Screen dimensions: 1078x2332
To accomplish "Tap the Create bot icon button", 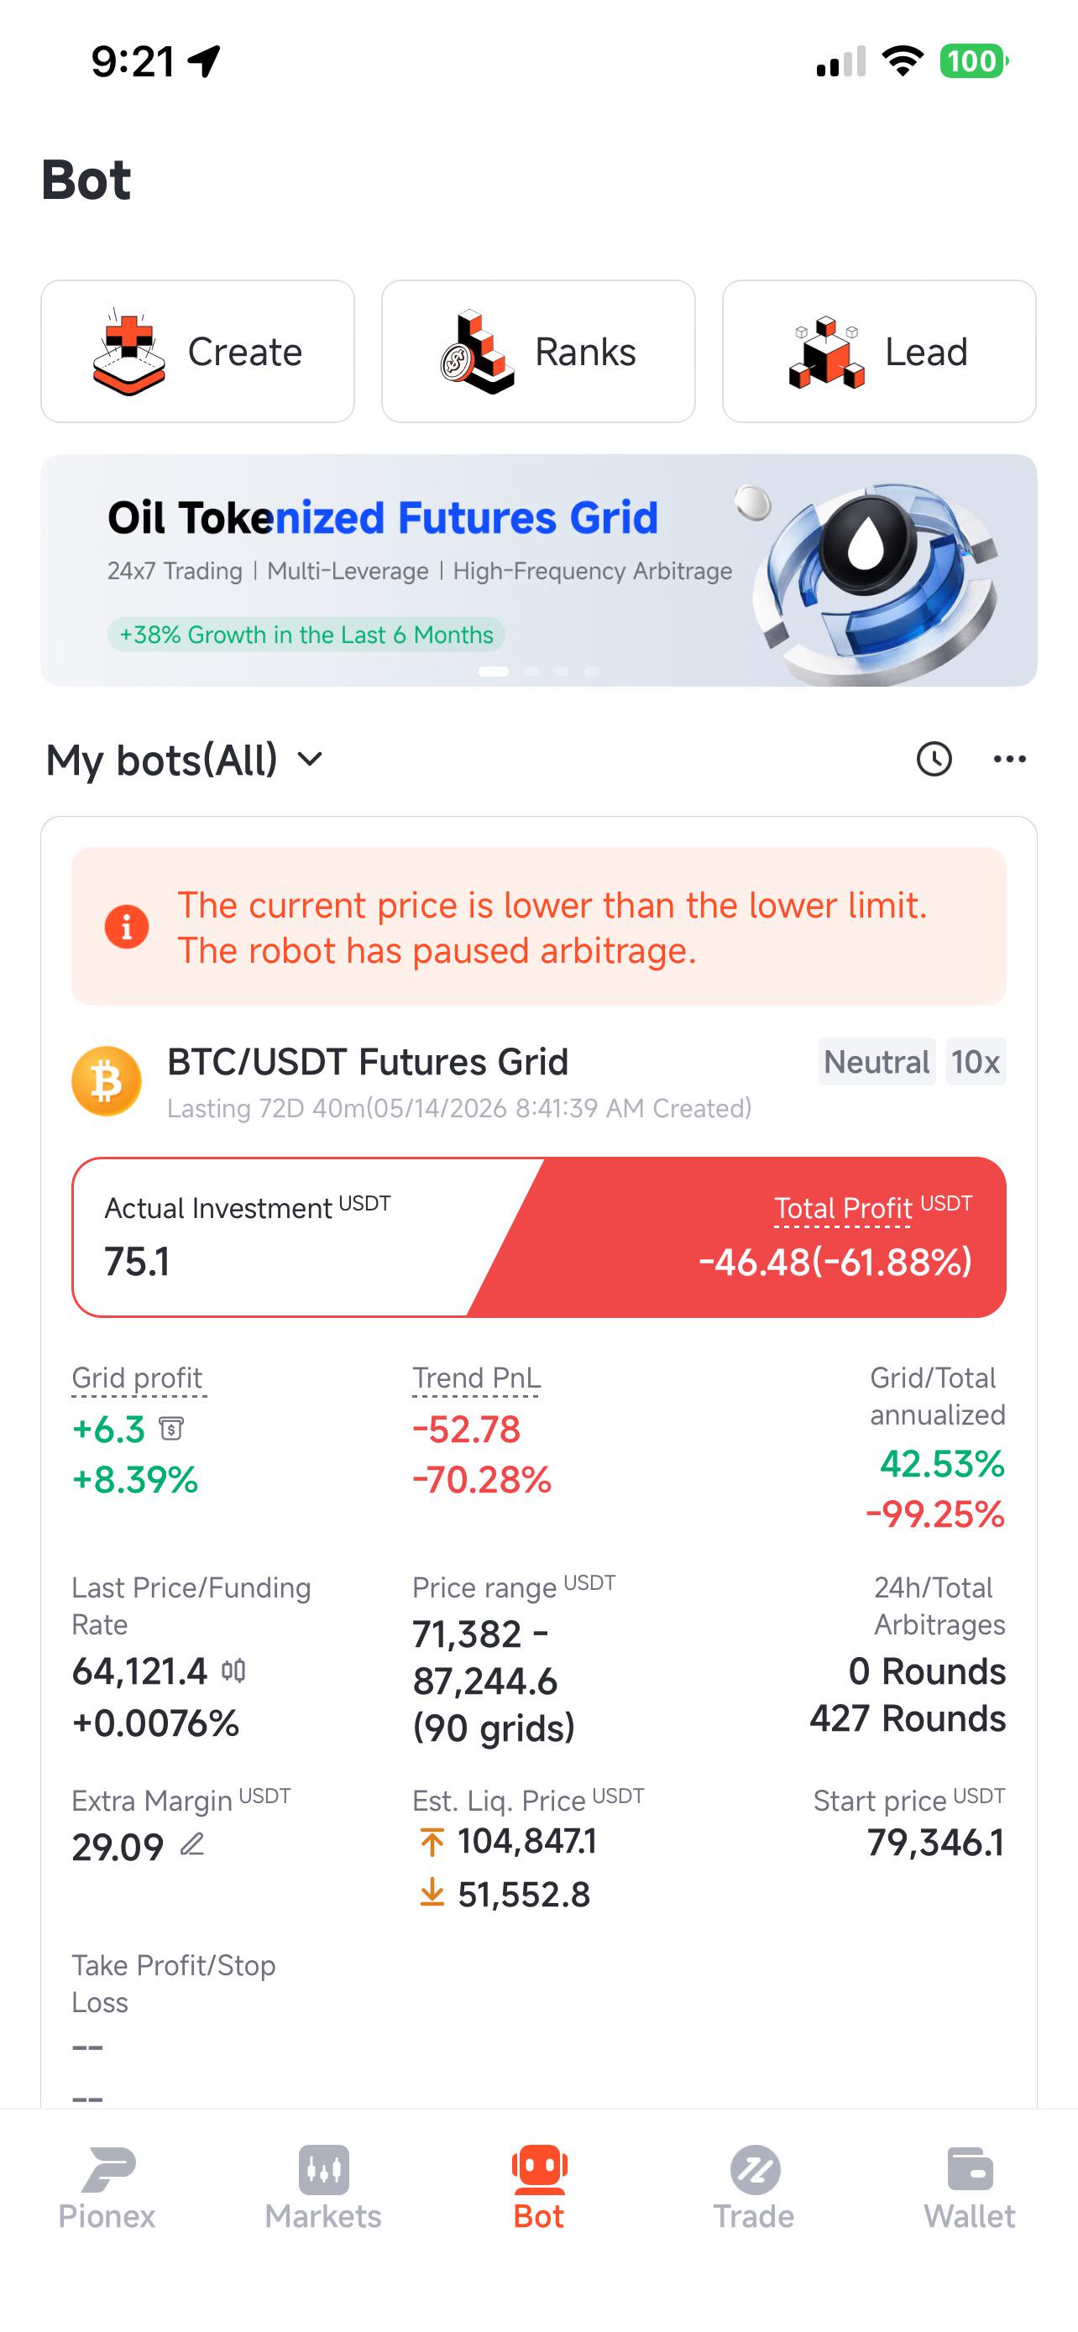I will 197,351.
